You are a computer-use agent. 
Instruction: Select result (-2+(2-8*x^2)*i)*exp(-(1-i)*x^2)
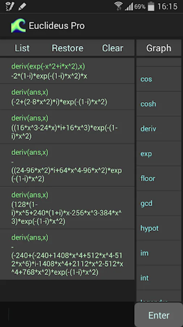59,102
